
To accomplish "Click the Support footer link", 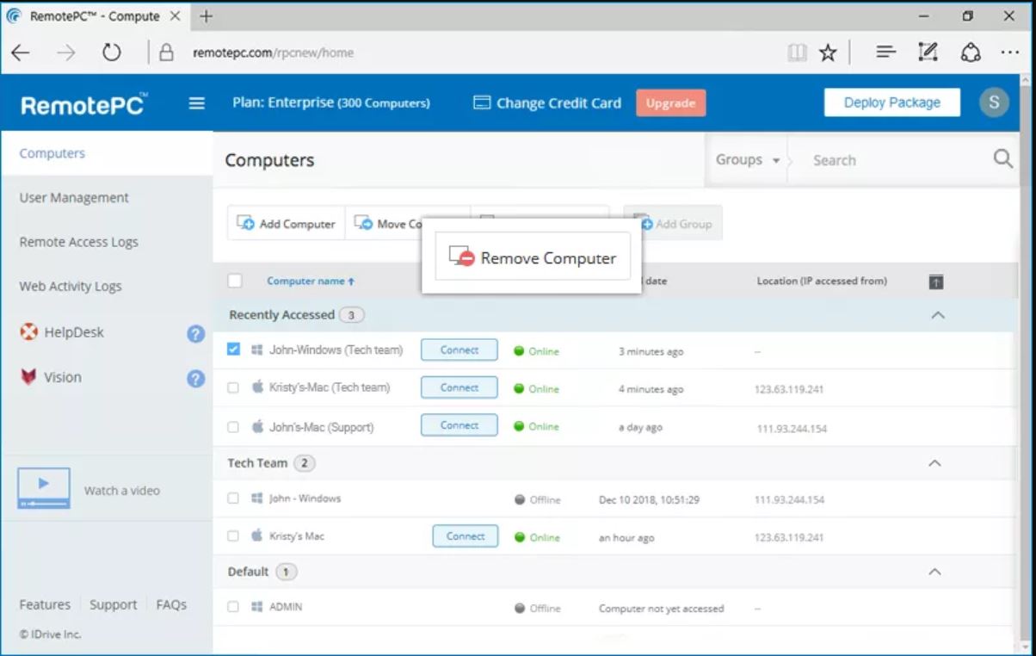I will click(114, 604).
